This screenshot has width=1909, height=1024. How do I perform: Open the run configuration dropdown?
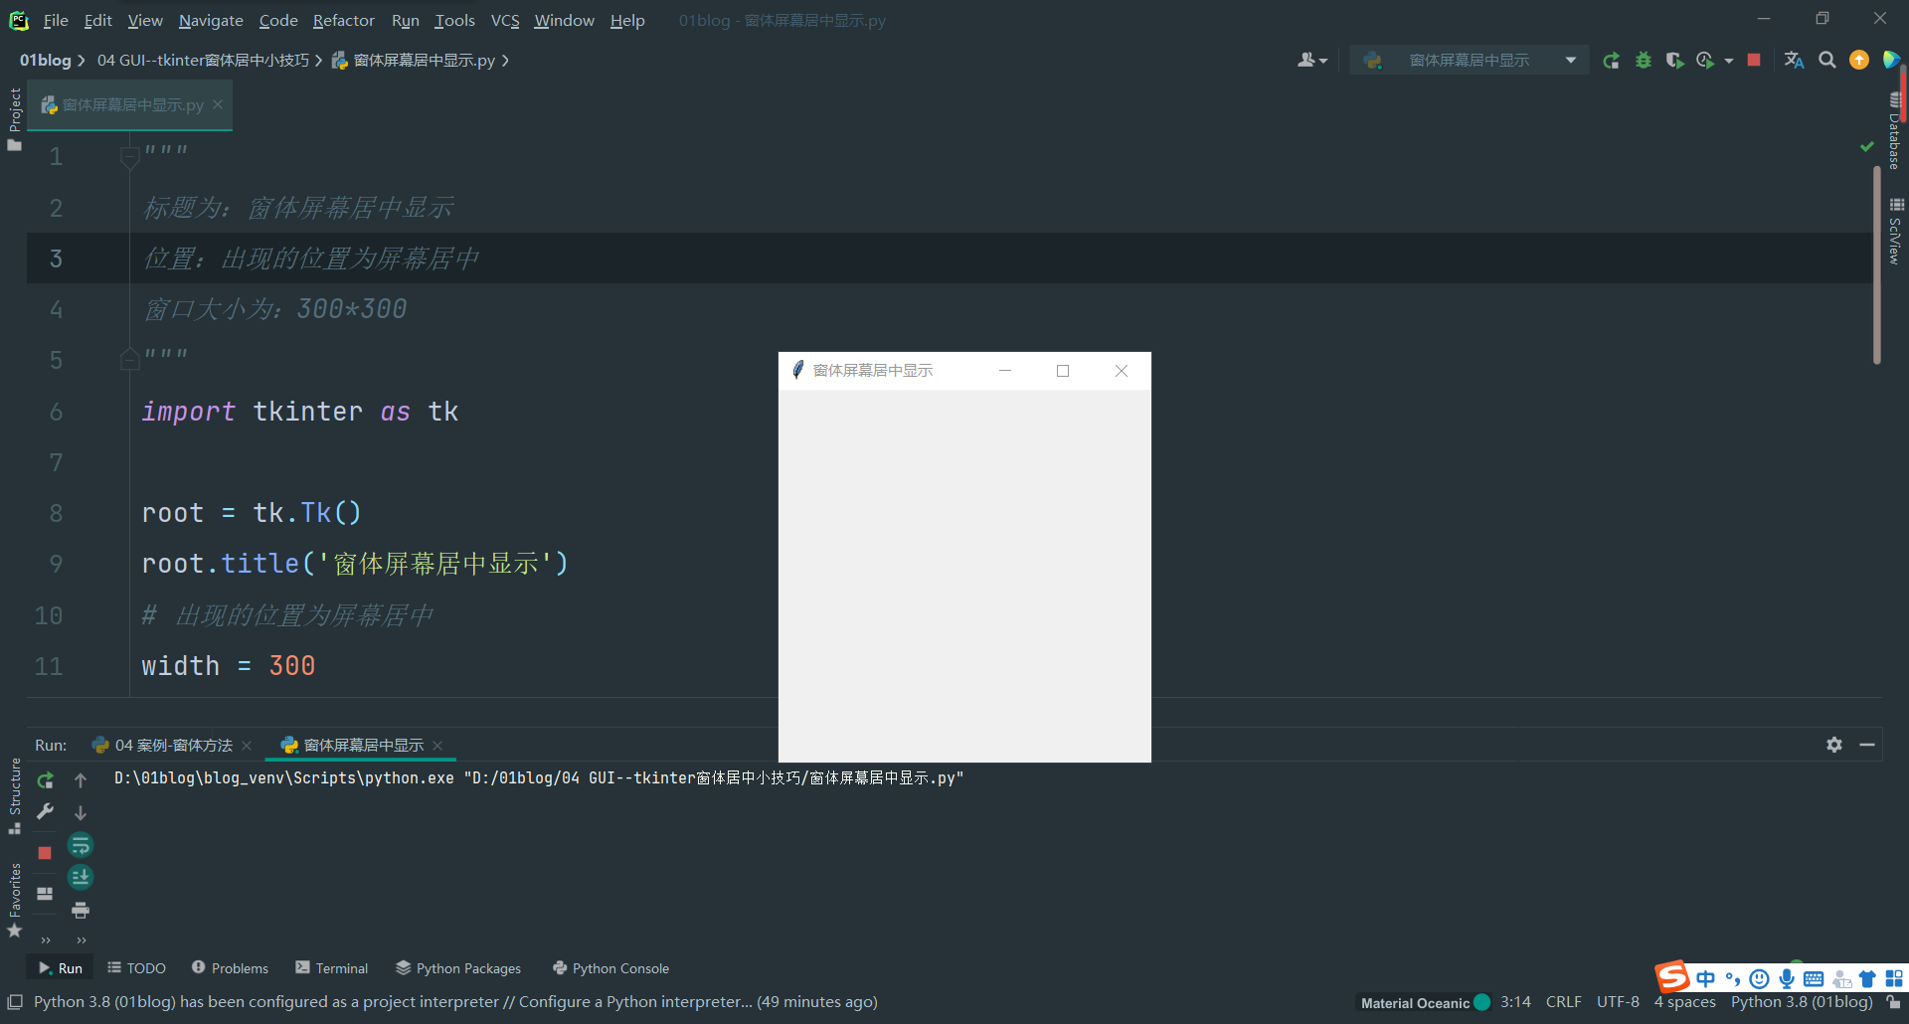point(1470,61)
